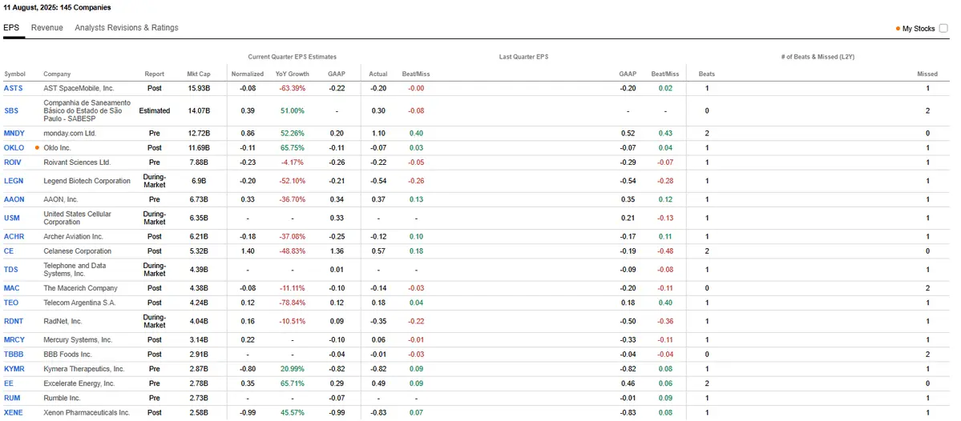Open SBS ticker symbol link
Screen dimensions: 961x421
click(11, 110)
